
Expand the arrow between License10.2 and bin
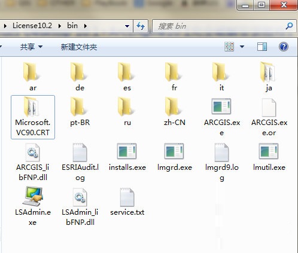coord(60,26)
